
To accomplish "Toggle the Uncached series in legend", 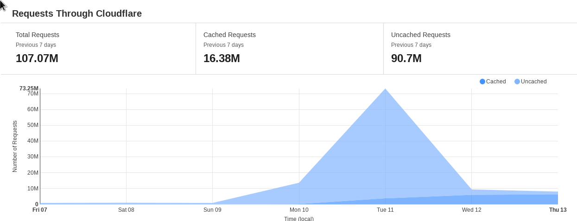I will (x=531, y=82).
